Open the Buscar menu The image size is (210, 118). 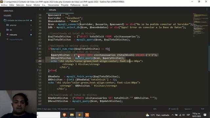29,5
